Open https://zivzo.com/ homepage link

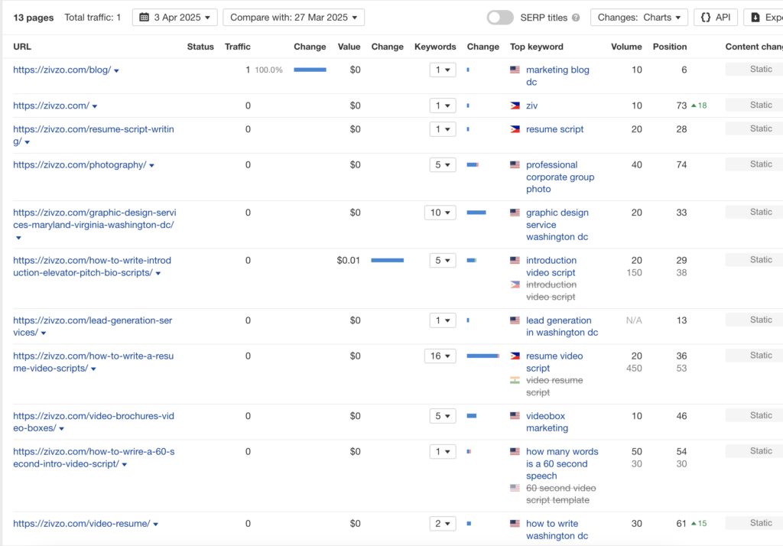51,106
